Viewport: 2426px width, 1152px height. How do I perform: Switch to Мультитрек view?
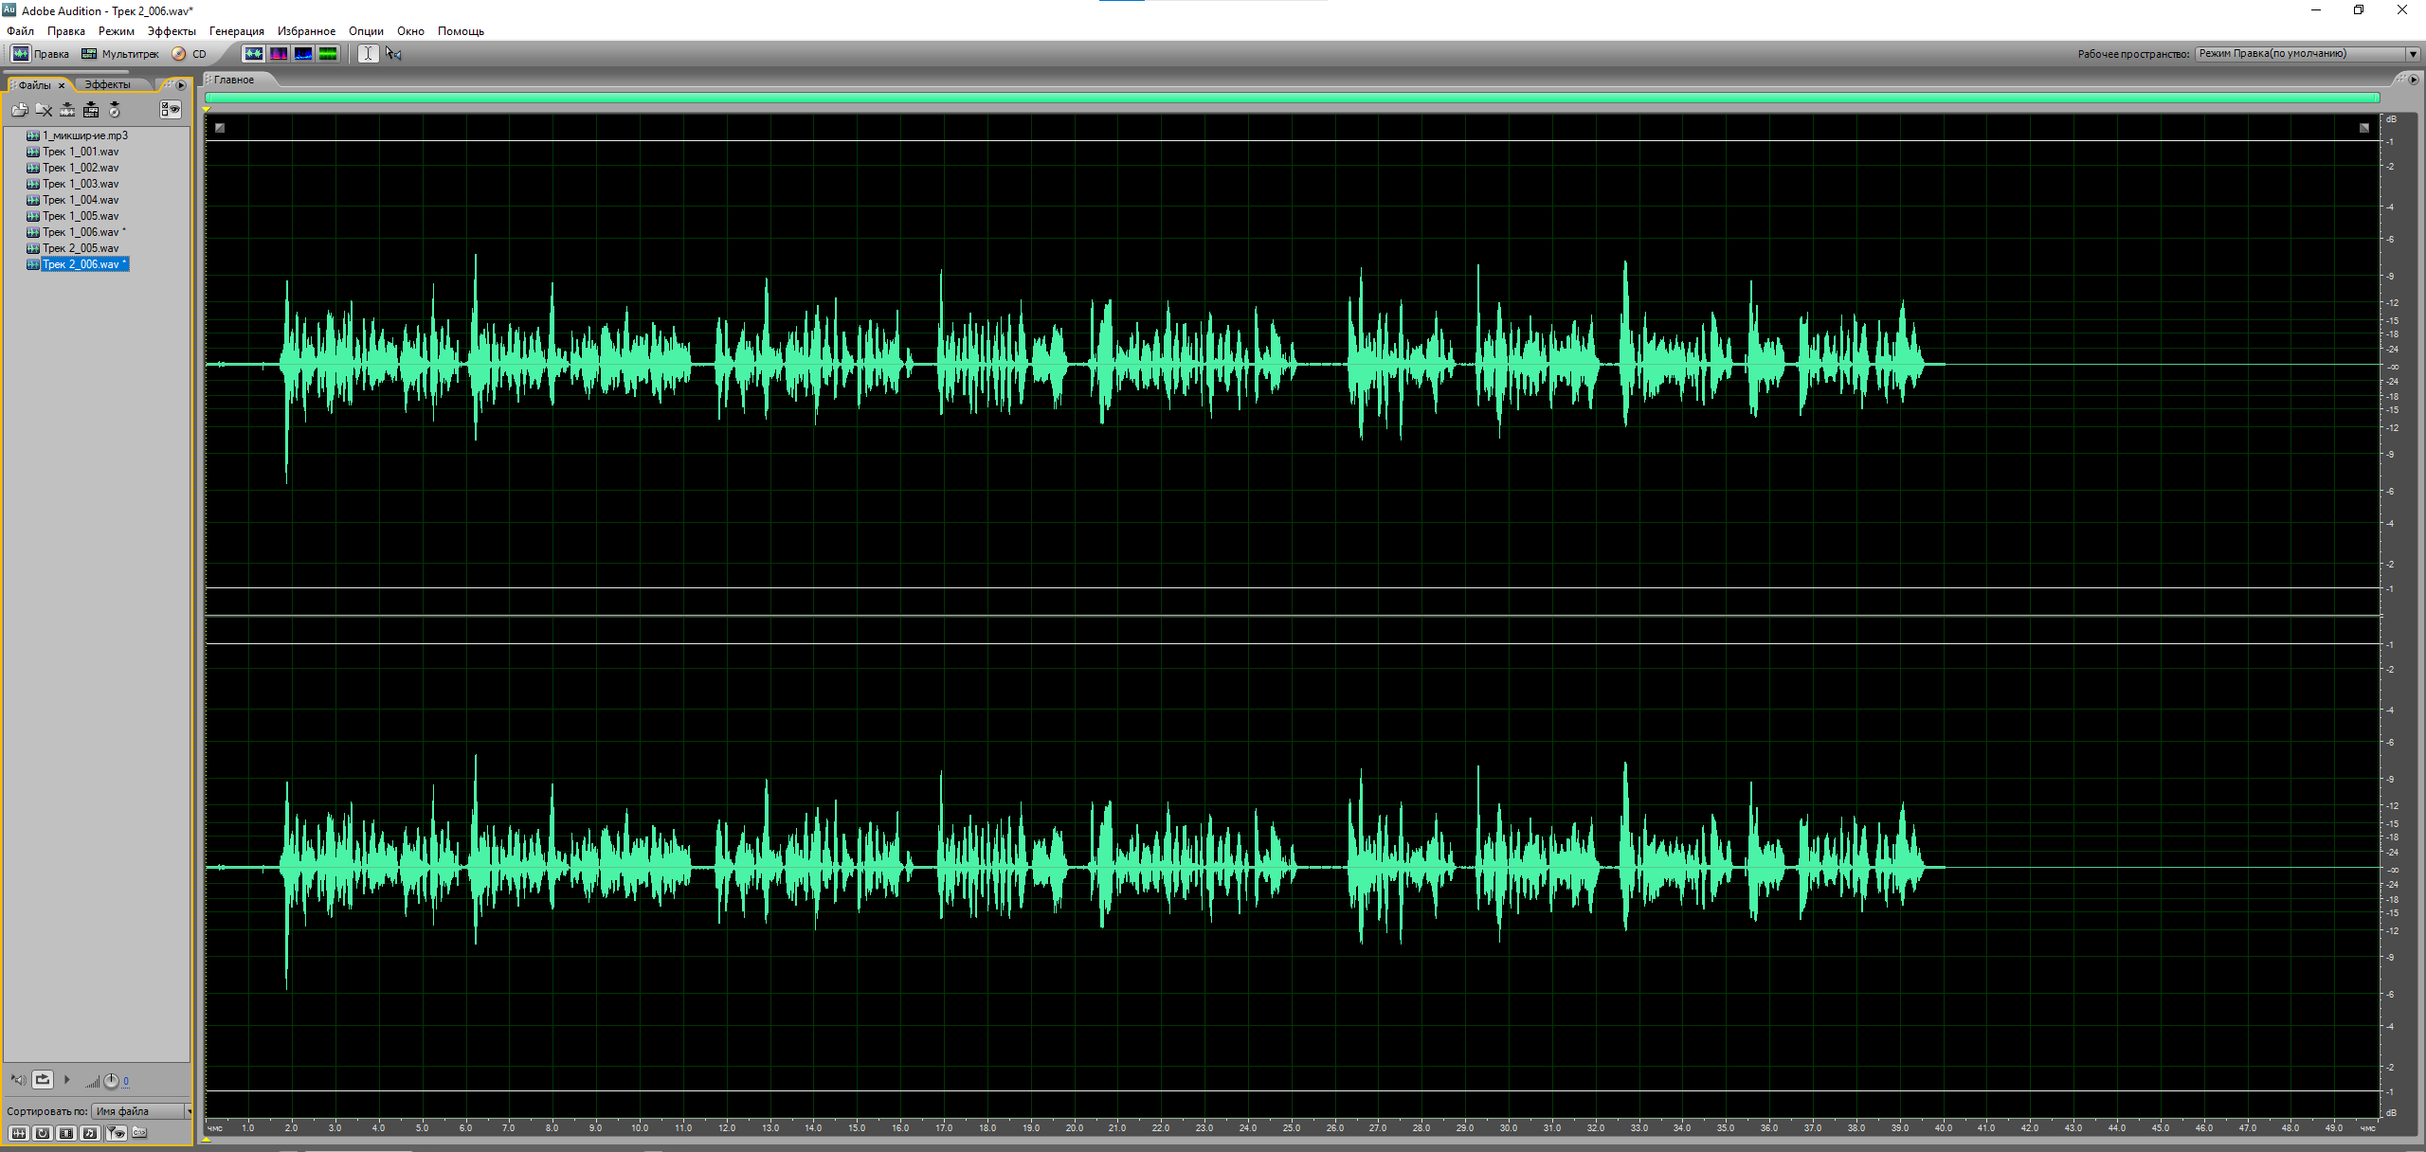click(120, 54)
